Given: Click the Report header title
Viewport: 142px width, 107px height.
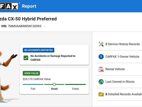Looking at the screenshot, I should click(x=29, y=6).
